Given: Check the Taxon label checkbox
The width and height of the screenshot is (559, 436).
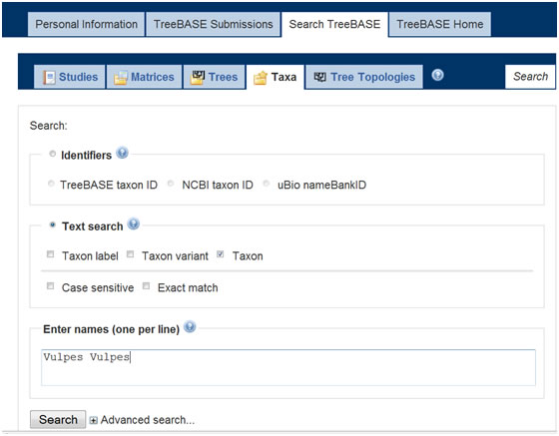Looking at the screenshot, I should pyautogui.click(x=50, y=254).
